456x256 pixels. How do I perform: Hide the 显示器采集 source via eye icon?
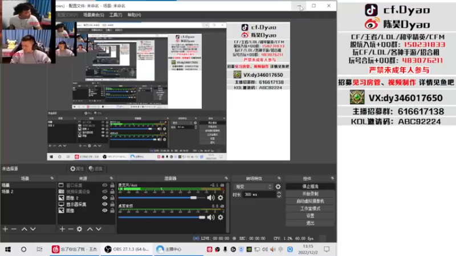pyautogui.click(x=105, y=204)
